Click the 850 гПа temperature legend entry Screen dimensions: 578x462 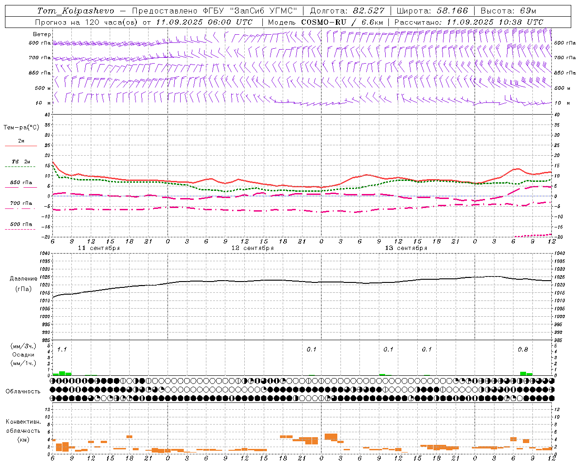pyautogui.click(x=21, y=183)
